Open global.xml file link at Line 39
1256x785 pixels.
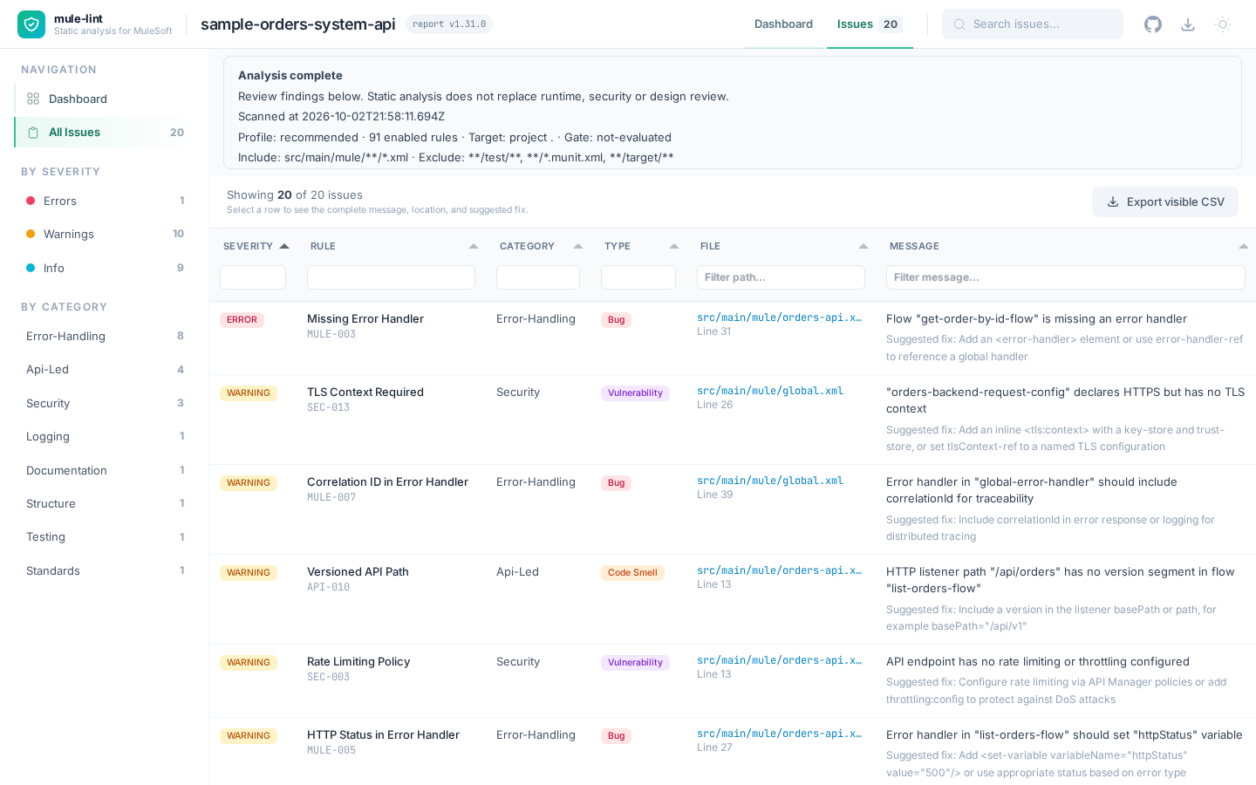pyautogui.click(x=770, y=481)
